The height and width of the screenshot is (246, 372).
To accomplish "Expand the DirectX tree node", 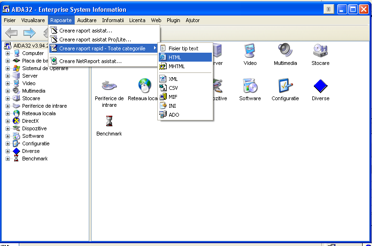I will coord(8,121).
